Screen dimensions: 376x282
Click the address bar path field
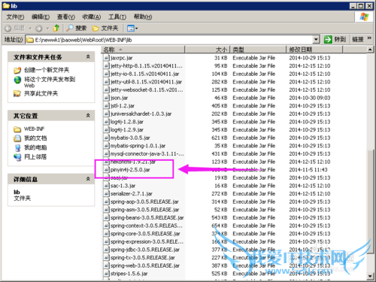tap(169, 40)
